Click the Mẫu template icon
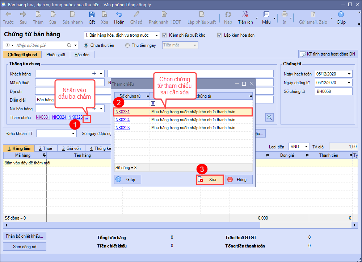Image resolution: width=362 pixels, height=262 pixels. tap(266, 15)
